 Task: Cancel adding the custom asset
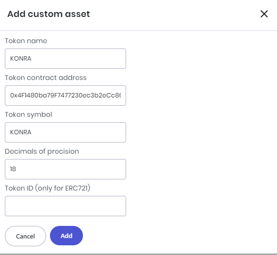25,236
